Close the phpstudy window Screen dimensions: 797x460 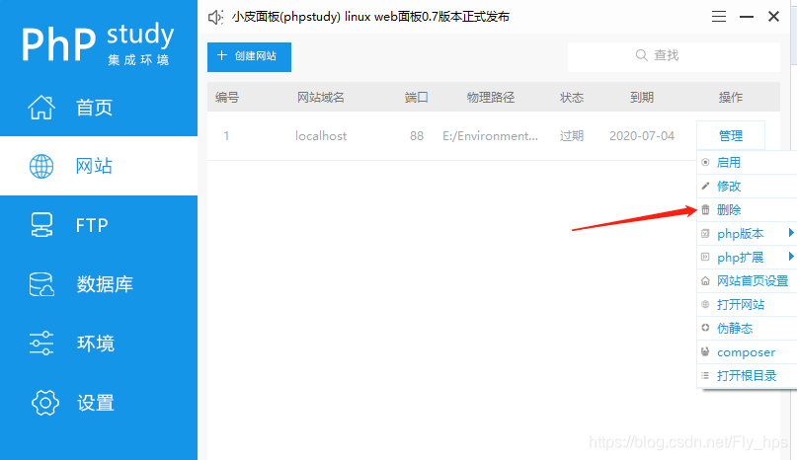point(773,17)
